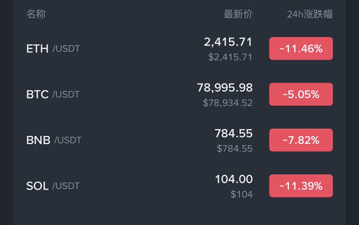359x225 pixels.
Task: Click the BTC latest price 78,995.98
Action: (x=225, y=88)
